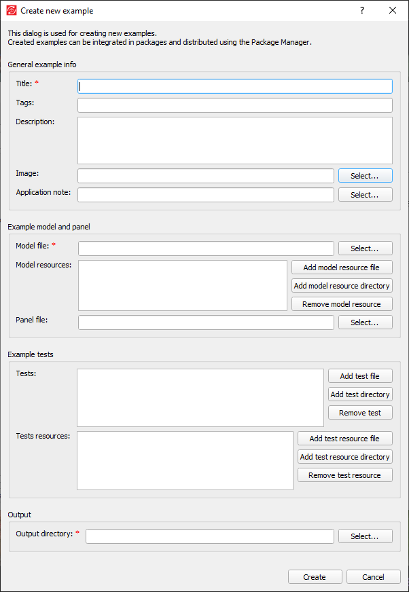This screenshot has width=409, height=592.
Task: Click inside the Description text area
Action: (235, 141)
